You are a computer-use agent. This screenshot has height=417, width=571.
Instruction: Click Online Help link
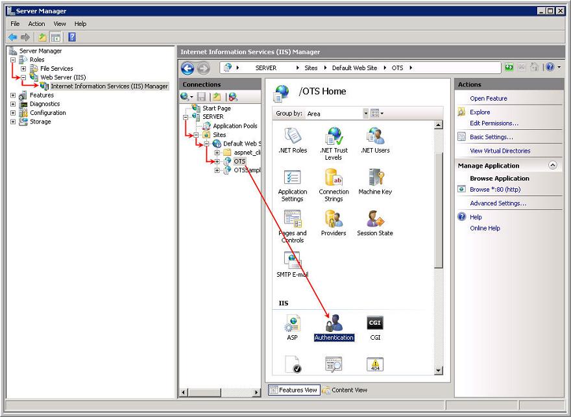pos(485,228)
